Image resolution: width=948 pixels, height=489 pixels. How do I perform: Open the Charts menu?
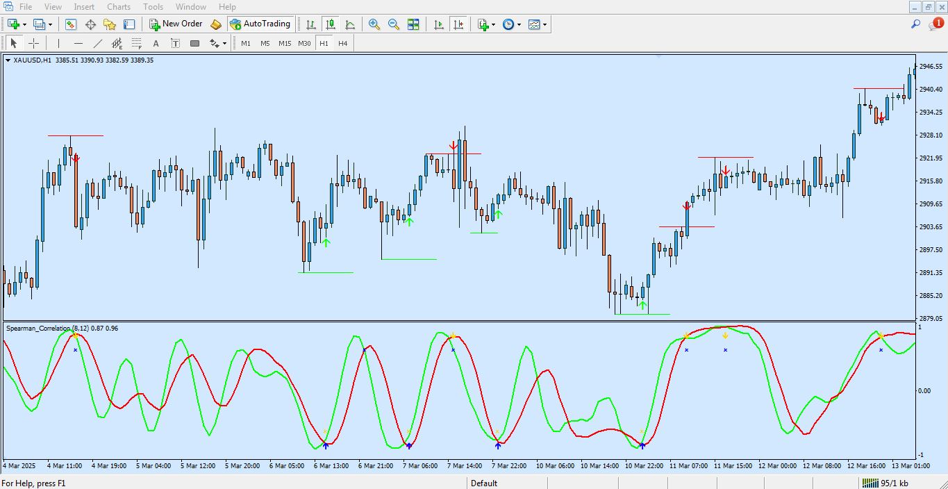(x=119, y=7)
